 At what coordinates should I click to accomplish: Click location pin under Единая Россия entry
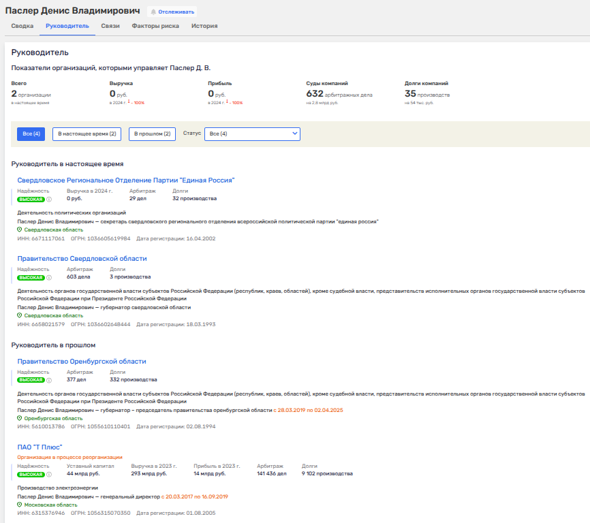coord(19,229)
